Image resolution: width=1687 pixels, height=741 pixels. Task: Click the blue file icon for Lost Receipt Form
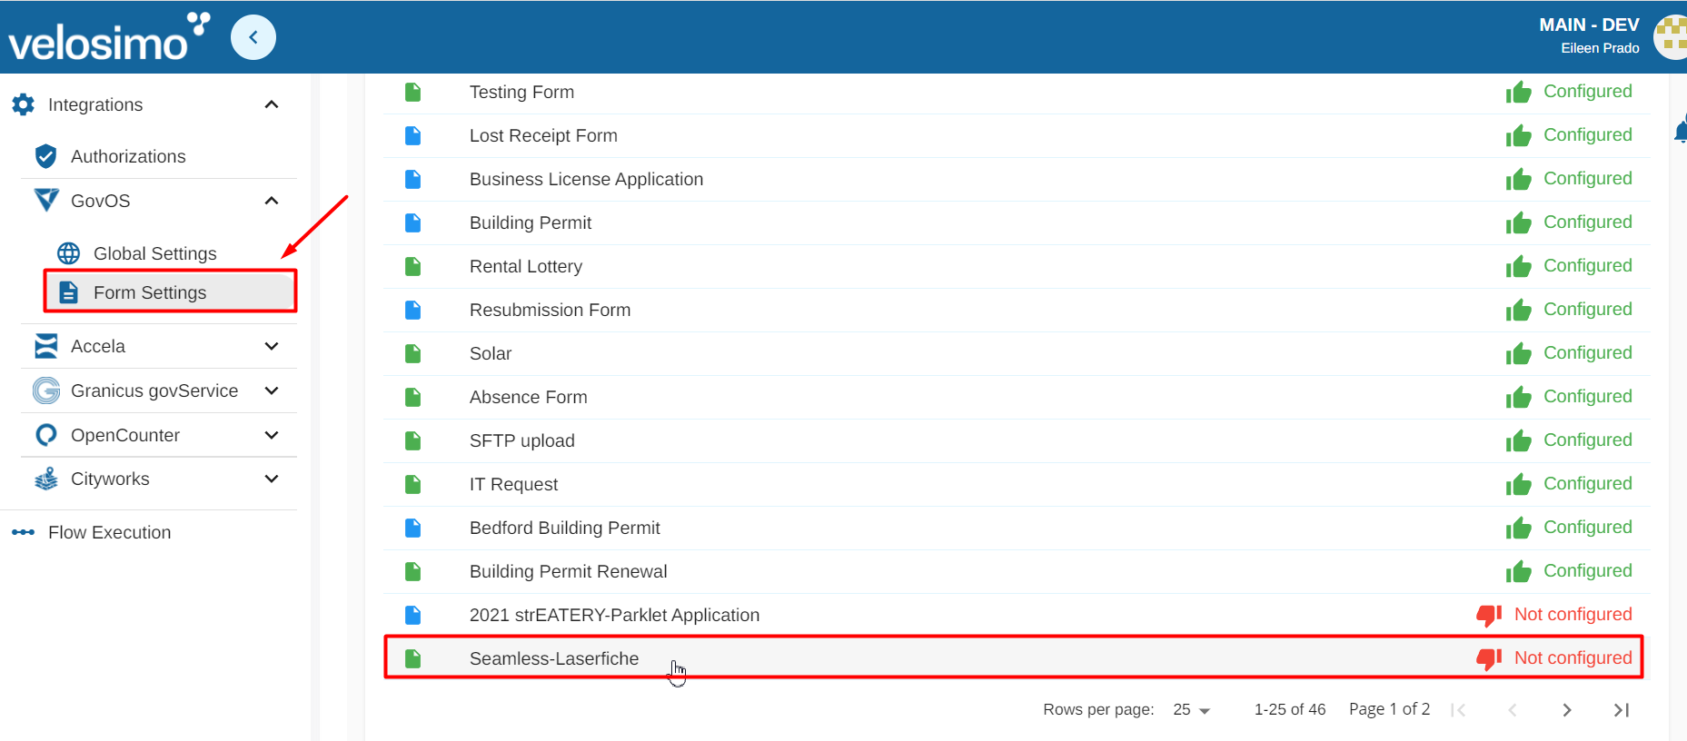pos(413,135)
